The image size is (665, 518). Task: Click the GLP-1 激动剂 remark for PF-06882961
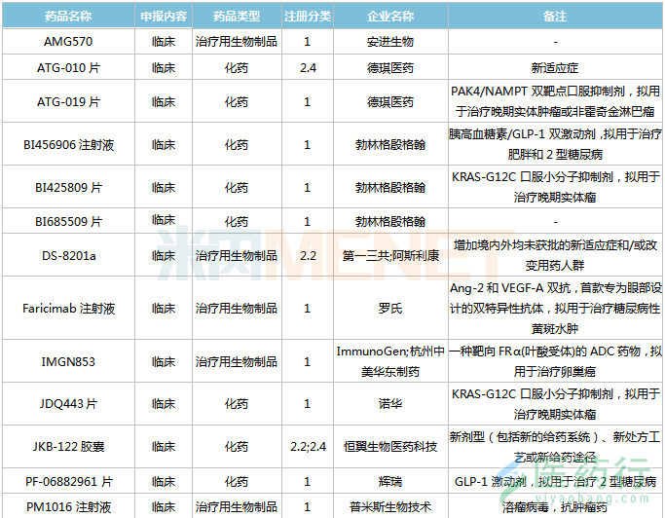(x=555, y=481)
